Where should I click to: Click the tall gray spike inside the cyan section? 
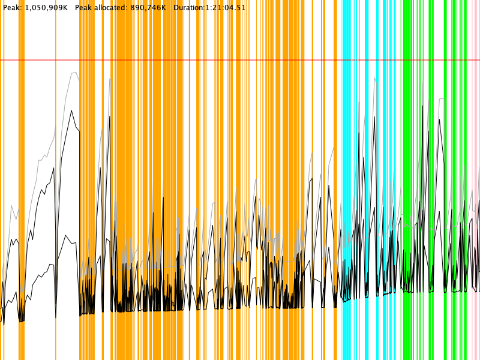375,79
